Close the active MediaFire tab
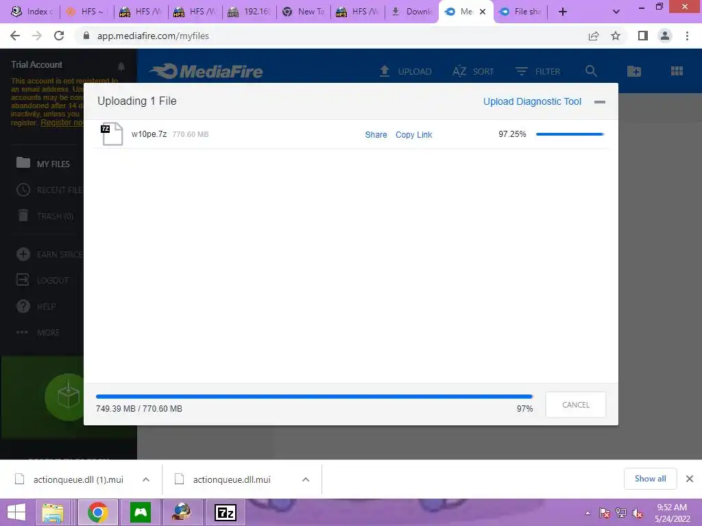This screenshot has height=526, width=702. pyautogui.click(x=483, y=12)
